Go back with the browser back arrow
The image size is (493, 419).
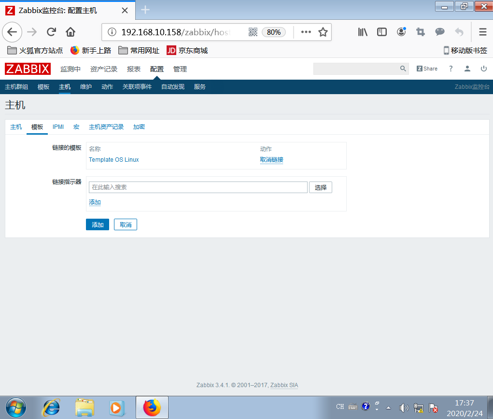pyautogui.click(x=12, y=32)
